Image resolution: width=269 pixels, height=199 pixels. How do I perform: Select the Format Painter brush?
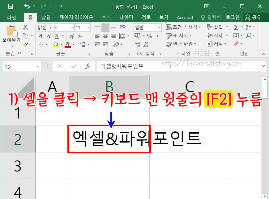click(26, 44)
